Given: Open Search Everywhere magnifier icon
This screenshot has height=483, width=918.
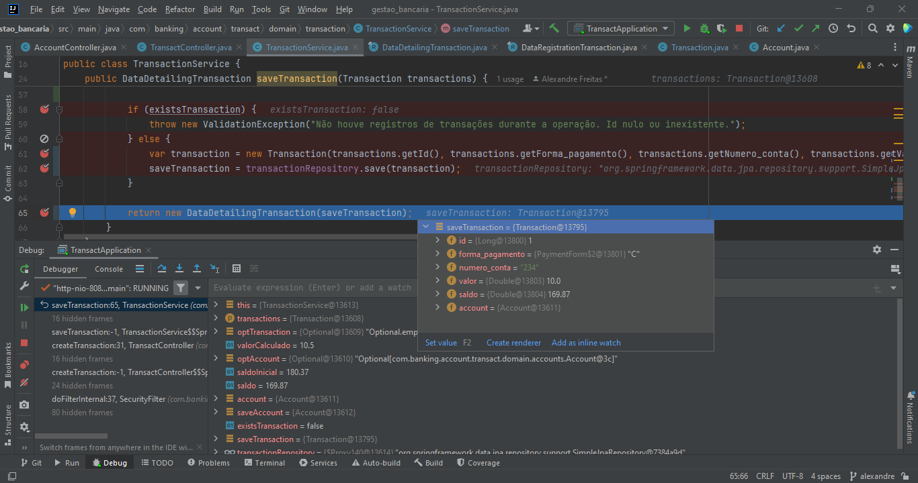Looking at the screenshot, I should pos(872,28).
